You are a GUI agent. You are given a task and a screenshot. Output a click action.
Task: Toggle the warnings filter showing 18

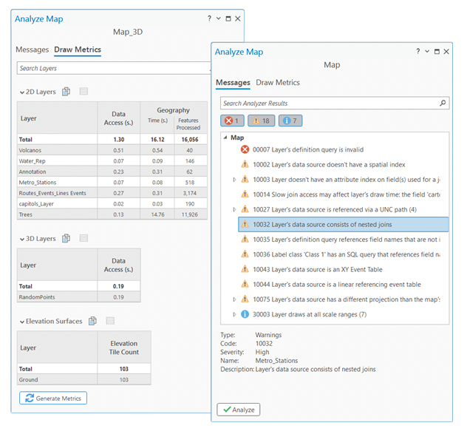point(261,121)
